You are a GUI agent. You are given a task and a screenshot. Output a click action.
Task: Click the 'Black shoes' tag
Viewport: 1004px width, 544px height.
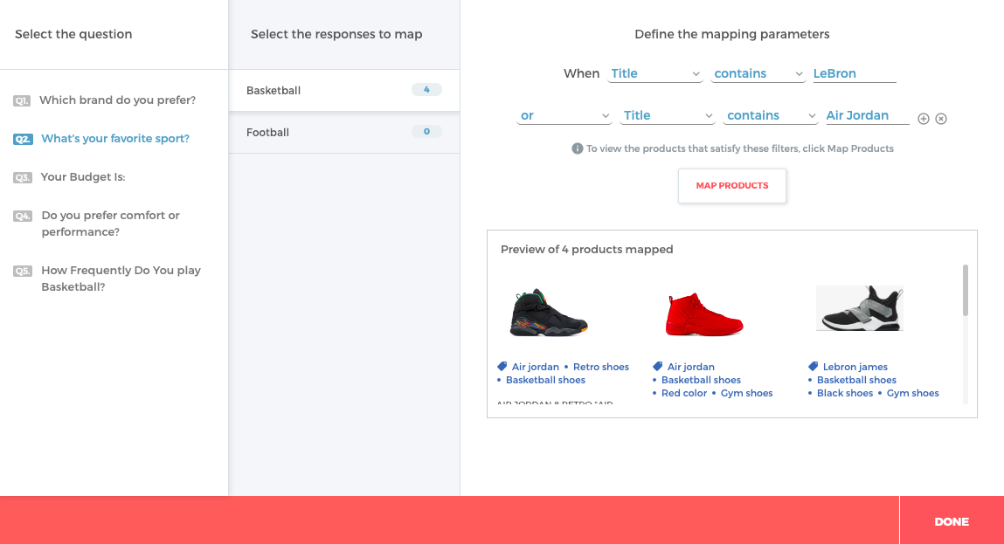point(845,393)
